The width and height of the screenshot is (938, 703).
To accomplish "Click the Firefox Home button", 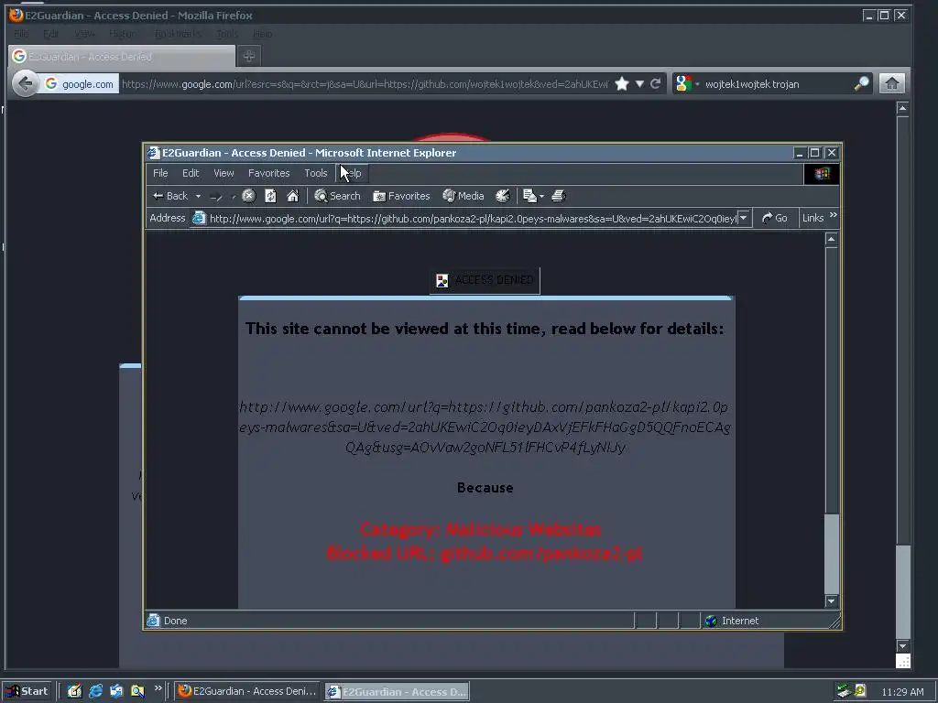I will coord(892,83).
